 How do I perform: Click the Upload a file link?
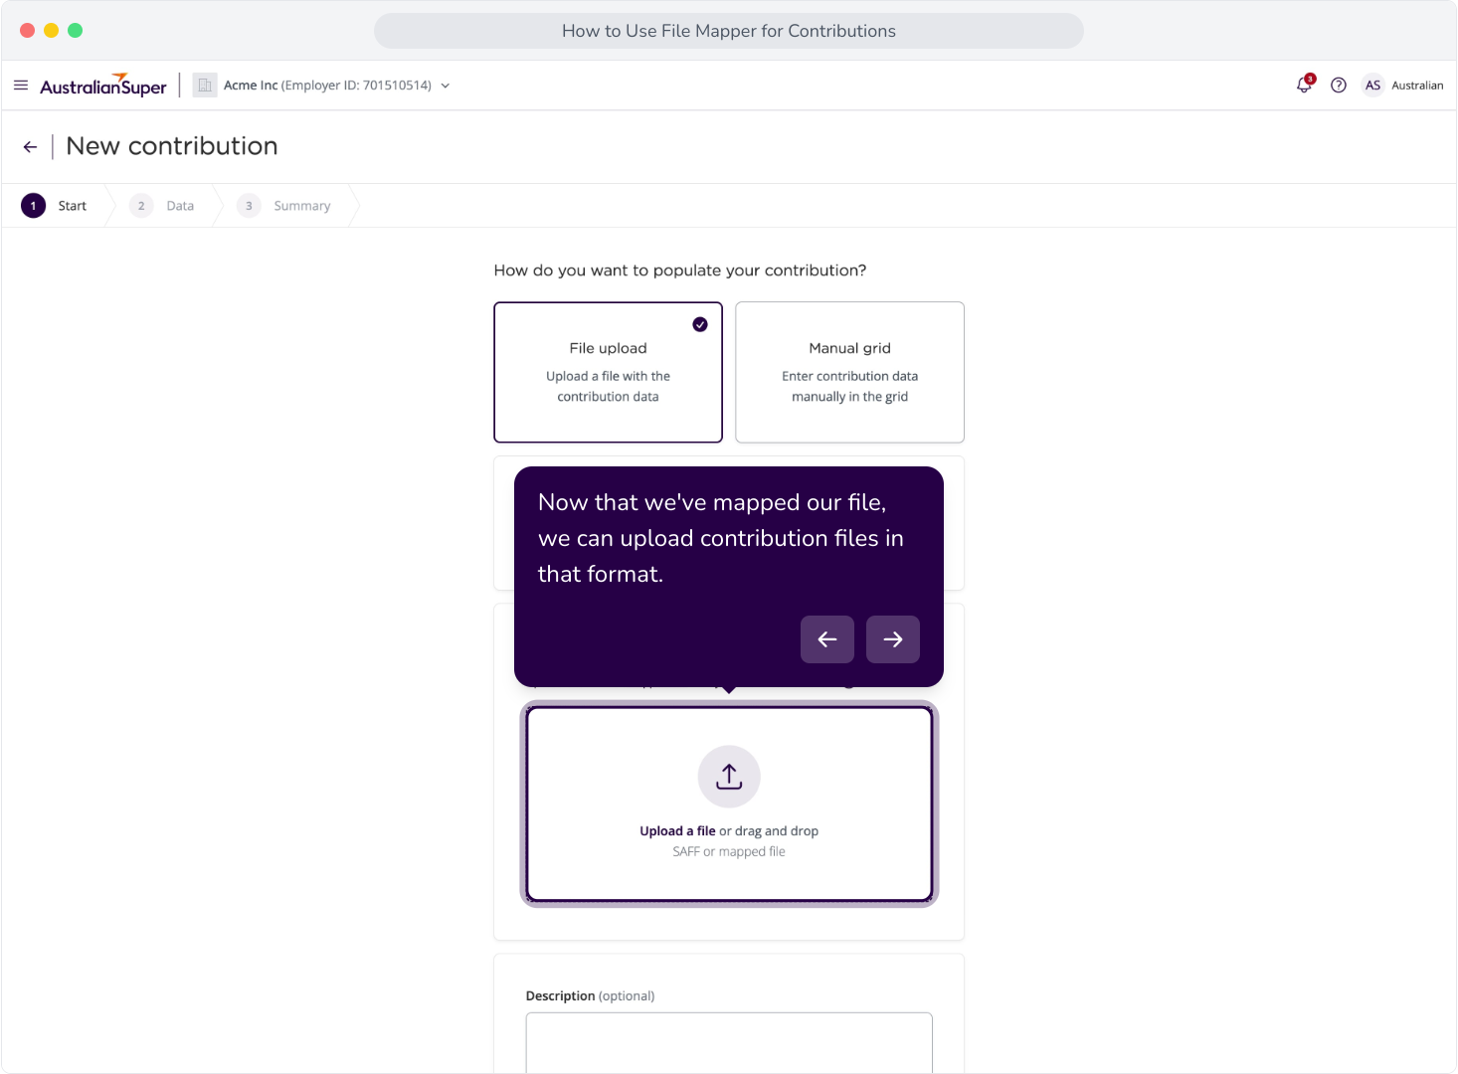pos(677,831)
